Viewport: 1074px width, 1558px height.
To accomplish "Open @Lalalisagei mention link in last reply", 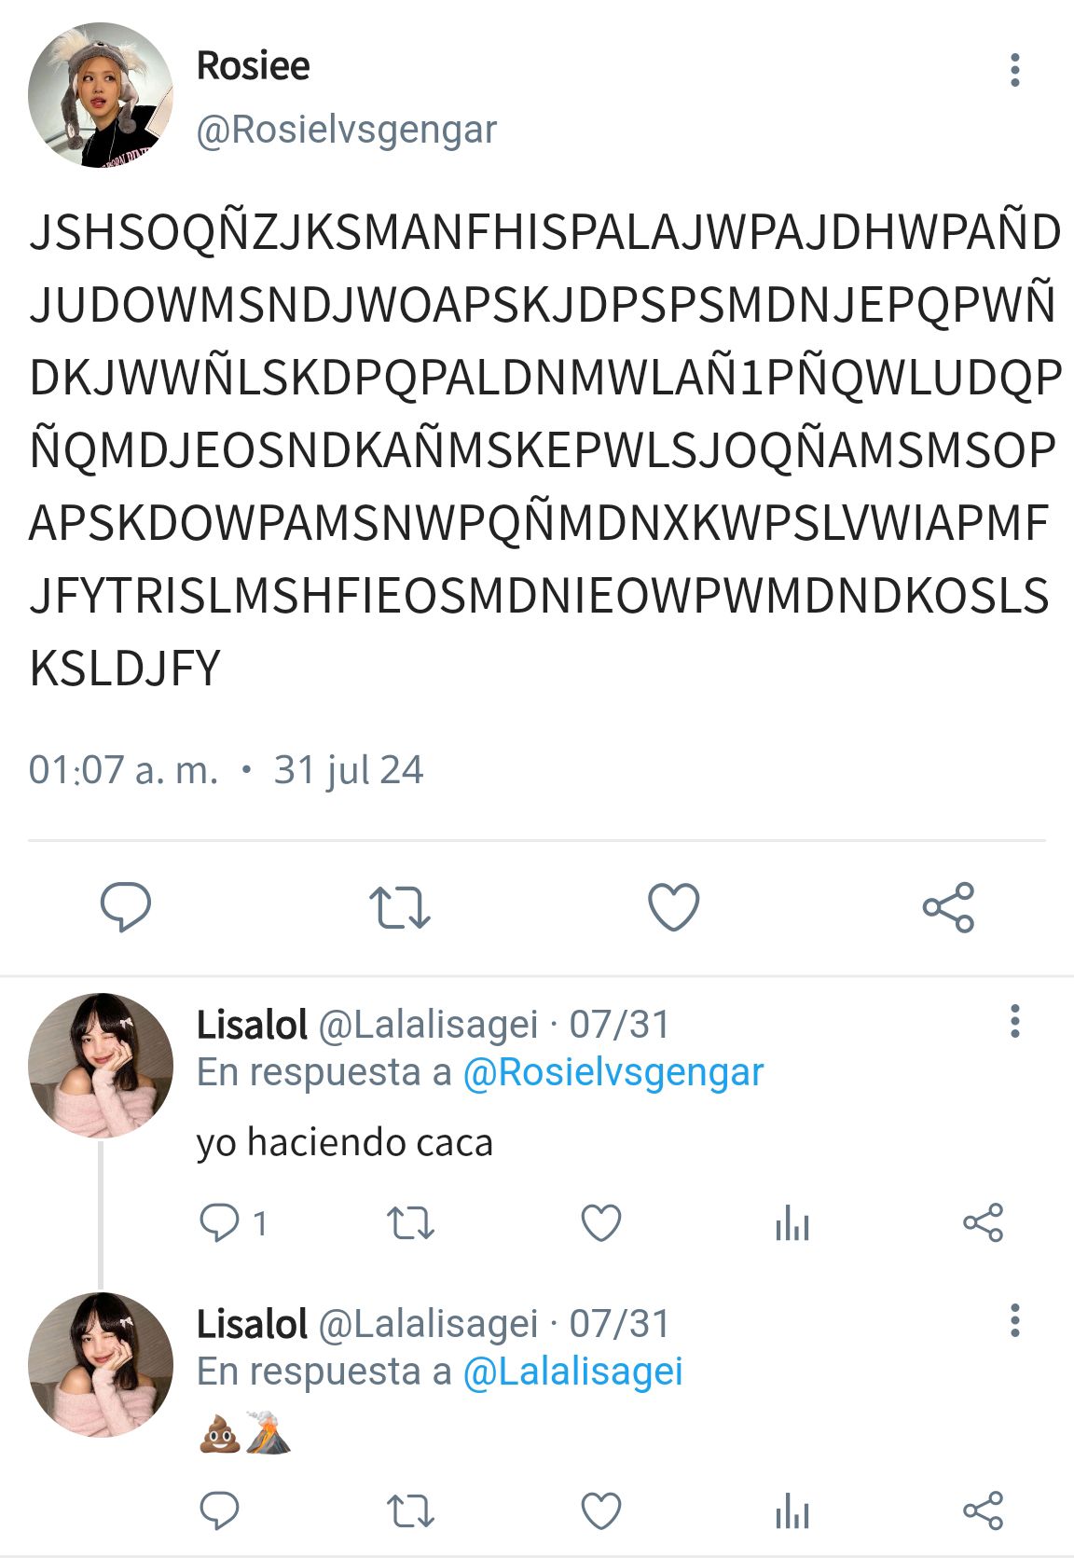I will [x=573, y=1372].
